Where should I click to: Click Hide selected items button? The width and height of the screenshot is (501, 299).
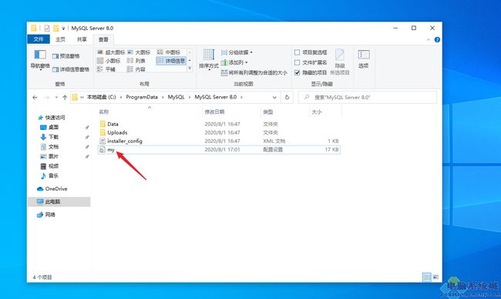click(340, 62)
